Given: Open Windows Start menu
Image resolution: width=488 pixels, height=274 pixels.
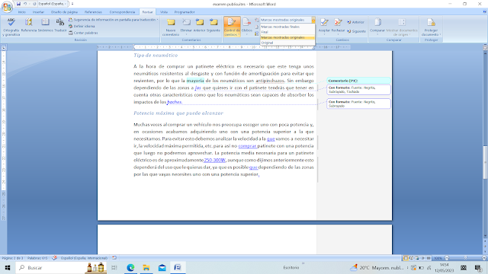Looking at the screenshot, I should click(8, 267).
